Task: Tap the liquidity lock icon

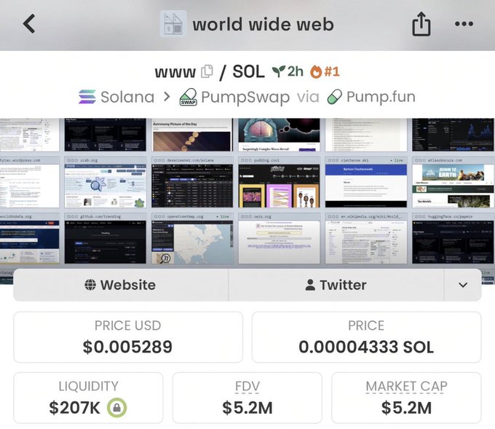Action: (116, 408)
